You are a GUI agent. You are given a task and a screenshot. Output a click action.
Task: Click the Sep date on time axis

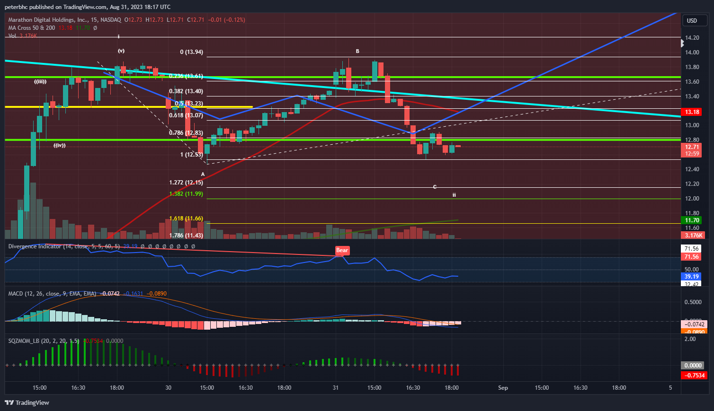pyautogui.click(x=503, y=388)
